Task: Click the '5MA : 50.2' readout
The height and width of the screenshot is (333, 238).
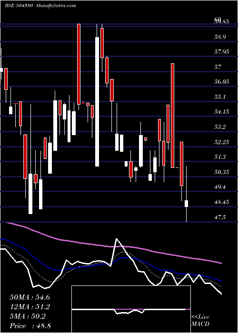Action: 28,316
